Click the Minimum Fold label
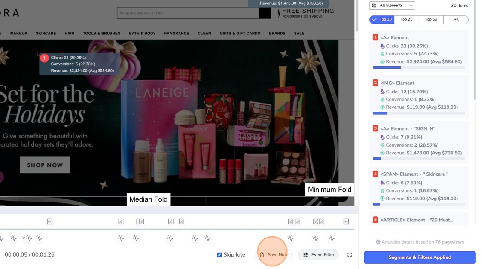481x269 pixels. [x=329, y=190]
